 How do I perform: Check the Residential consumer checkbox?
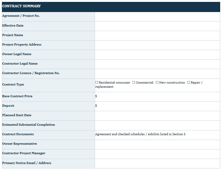pyautogui.click(x=97, y=82)
